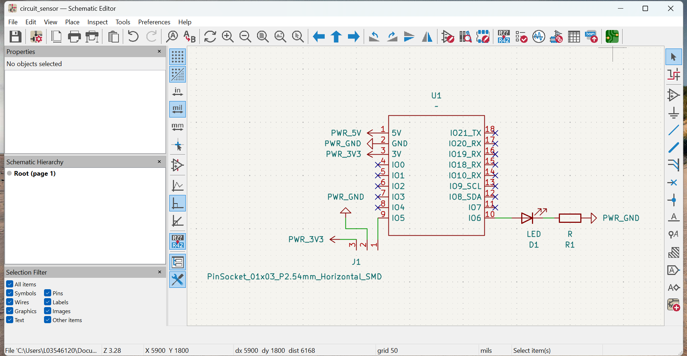
Task: Click the Undo arrow in toolbar
Action: point(133,36)
